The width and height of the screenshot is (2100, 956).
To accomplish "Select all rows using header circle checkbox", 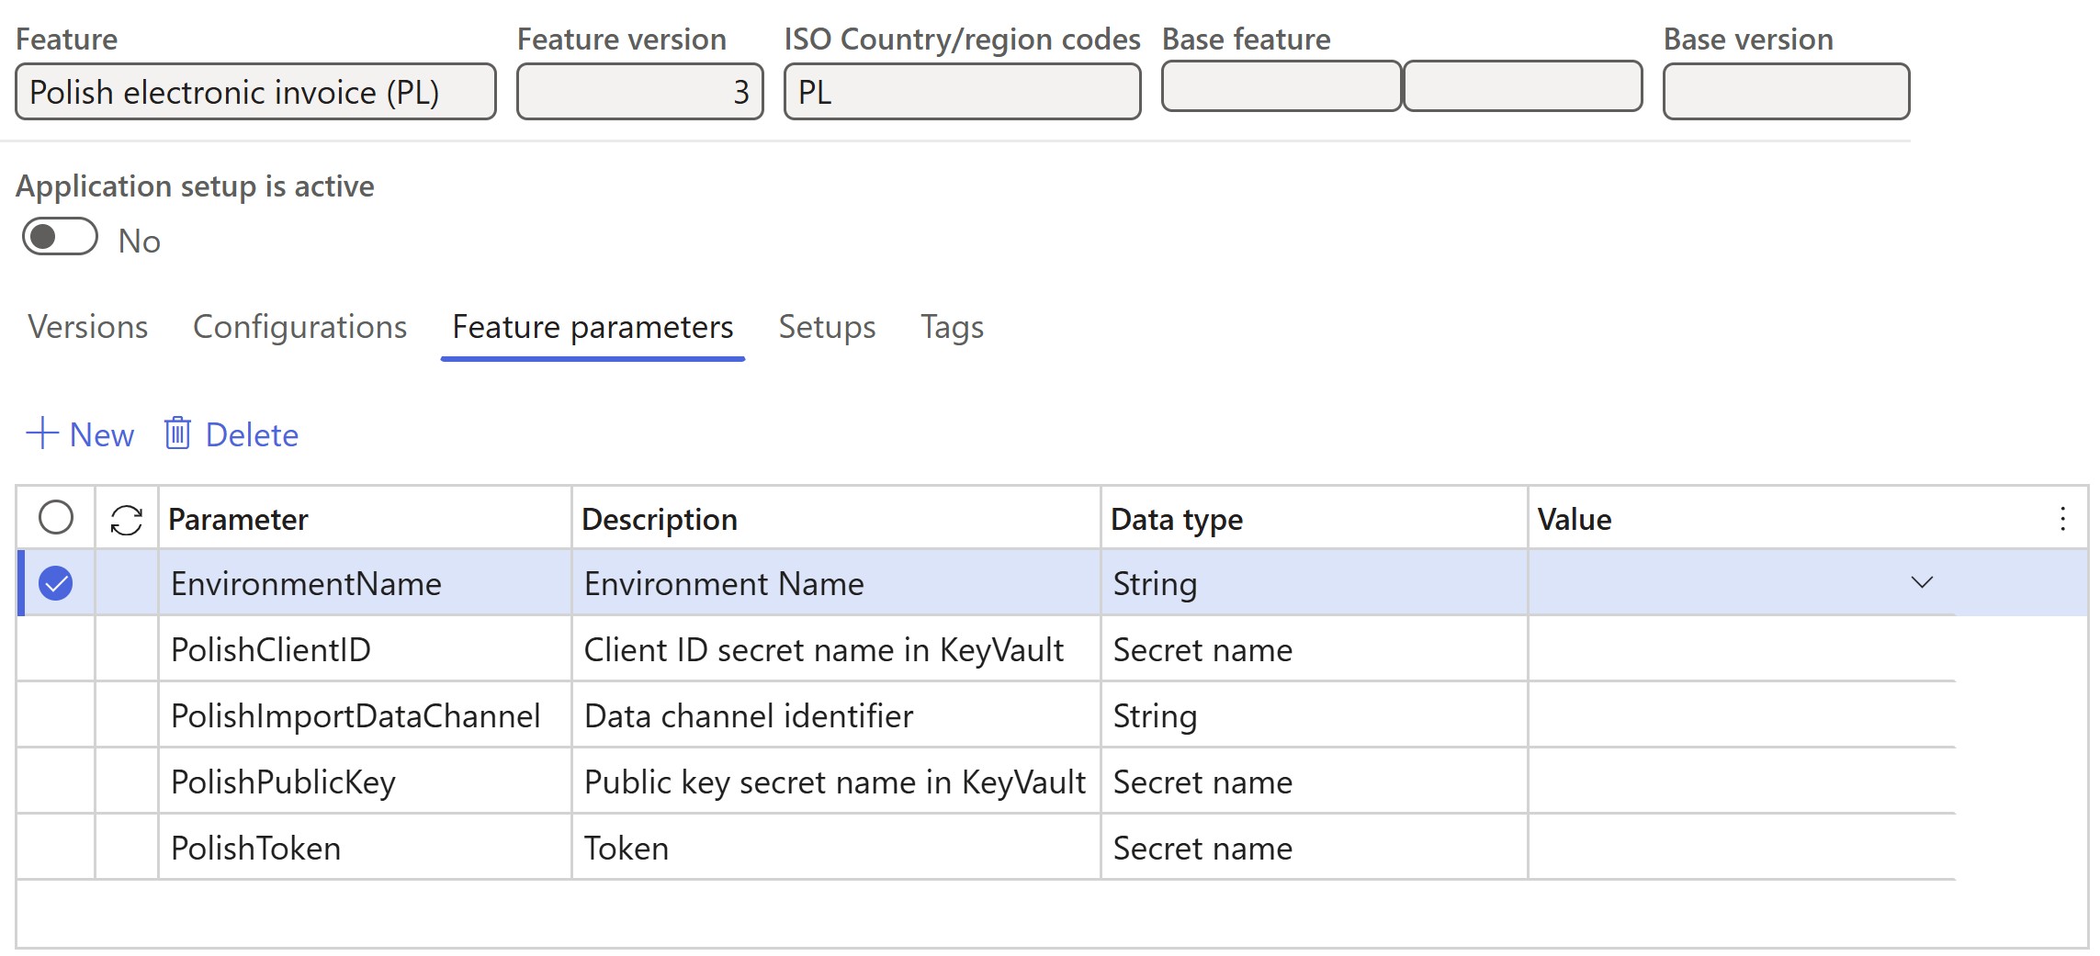I will [57, 519].
